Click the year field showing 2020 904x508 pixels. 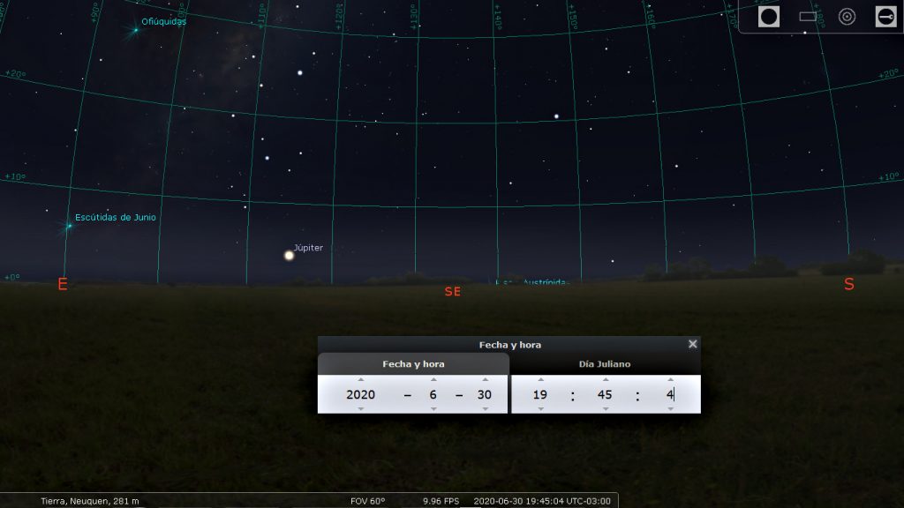(x=360, y=394)
